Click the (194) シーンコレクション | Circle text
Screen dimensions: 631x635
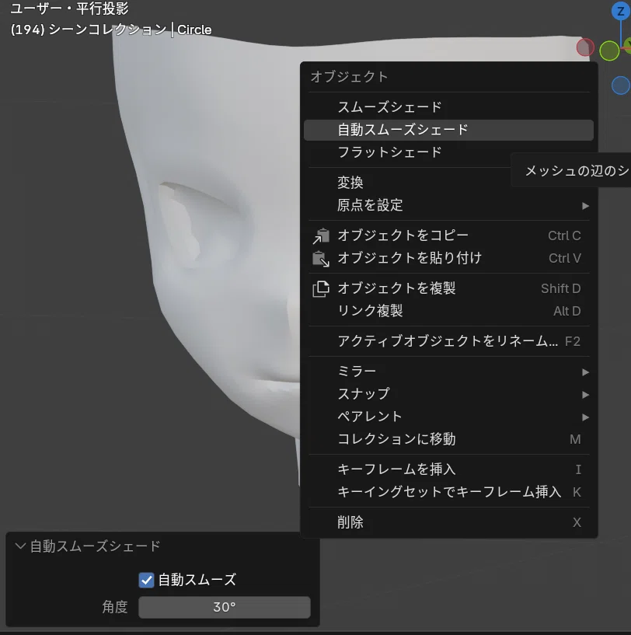[111, 30]
